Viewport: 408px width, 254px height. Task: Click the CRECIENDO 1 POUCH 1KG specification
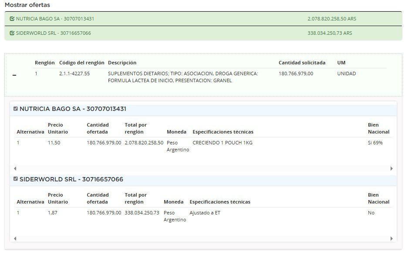click(222, 143)
